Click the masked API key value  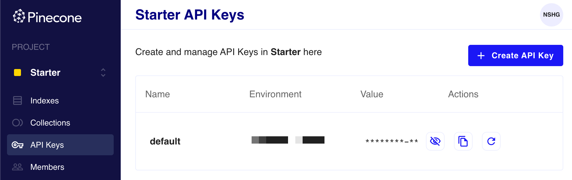pyautogui.click(x=392, y=141)
